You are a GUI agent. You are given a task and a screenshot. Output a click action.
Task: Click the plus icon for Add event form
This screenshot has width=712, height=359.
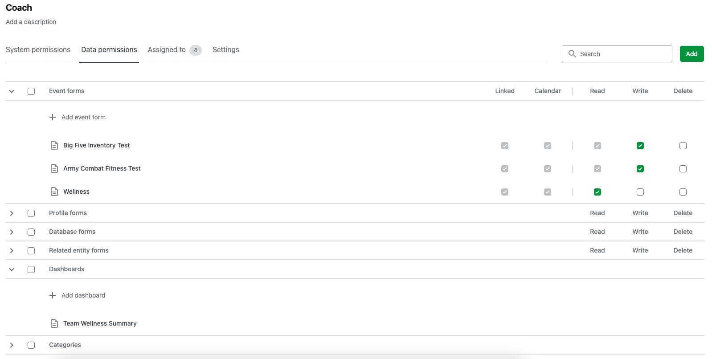[x=53, y=117]
